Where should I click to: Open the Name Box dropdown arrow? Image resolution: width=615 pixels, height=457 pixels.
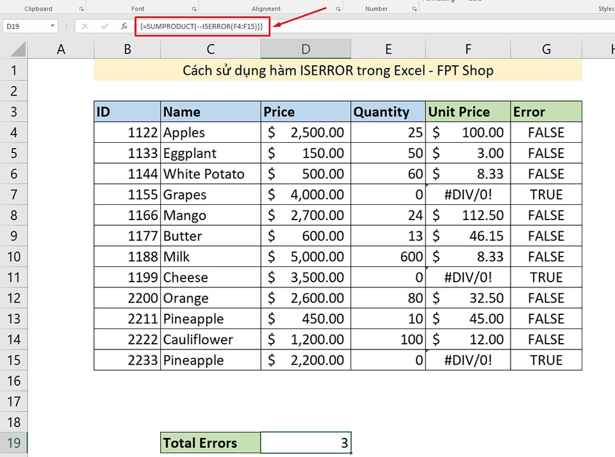(53, 26)
